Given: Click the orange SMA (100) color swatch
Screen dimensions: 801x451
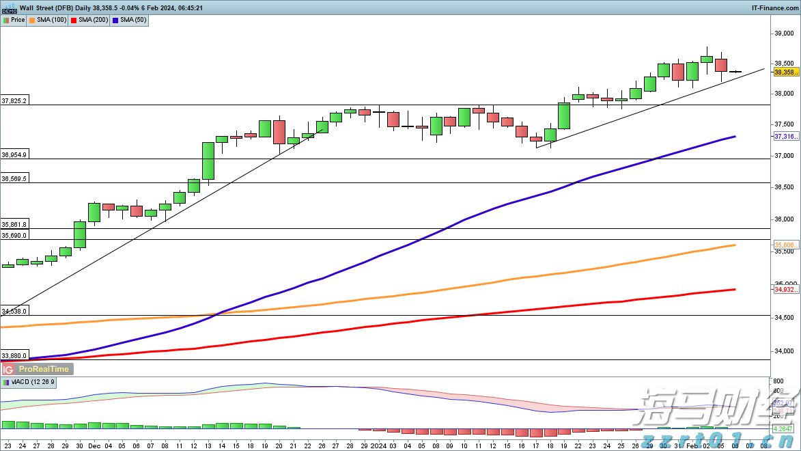Looking at the screenshot, I should pos(33,20).
